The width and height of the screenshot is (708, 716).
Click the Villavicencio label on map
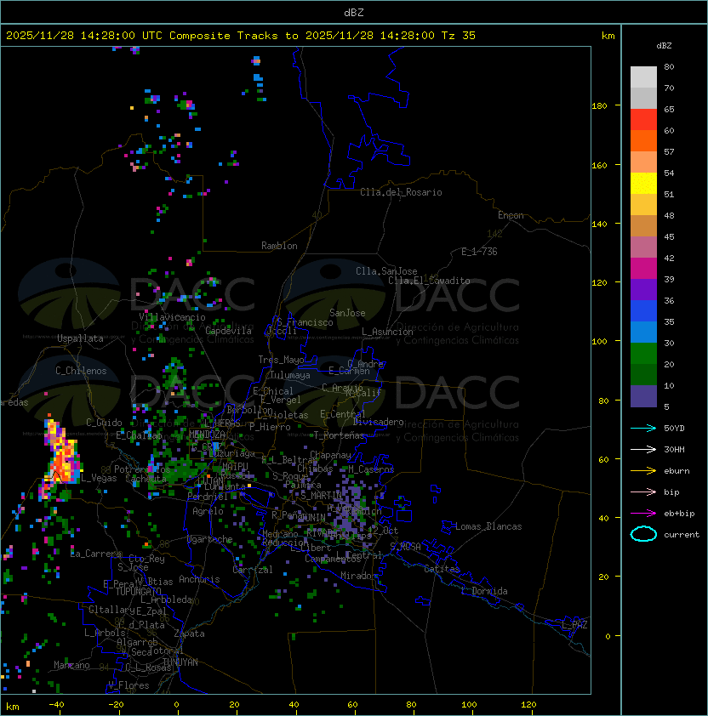click(x=172, y=317)
